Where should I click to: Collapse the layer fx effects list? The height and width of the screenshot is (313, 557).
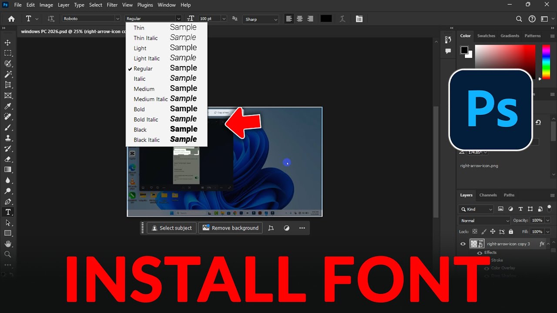coord(548,244)
